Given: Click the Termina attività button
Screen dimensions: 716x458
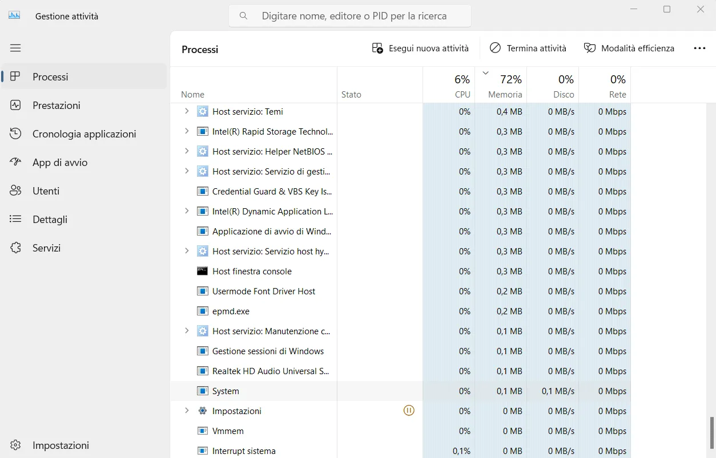Looking at the screenshot, I should pyautogui.click(x=528, y=48).
